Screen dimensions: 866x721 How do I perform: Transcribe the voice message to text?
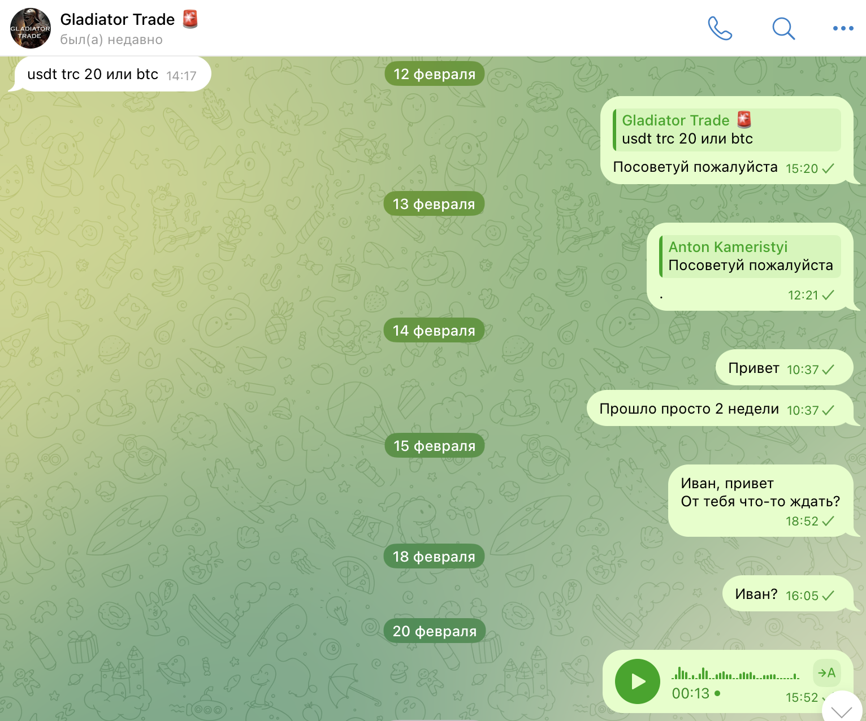coord(827,672)
